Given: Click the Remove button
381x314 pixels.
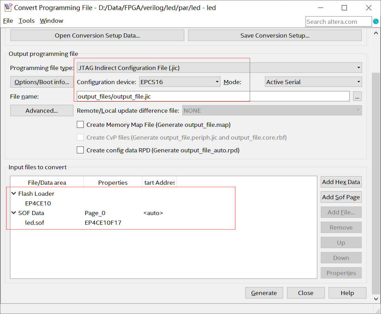Looking at the screenshot, I should tap(341, 227).
